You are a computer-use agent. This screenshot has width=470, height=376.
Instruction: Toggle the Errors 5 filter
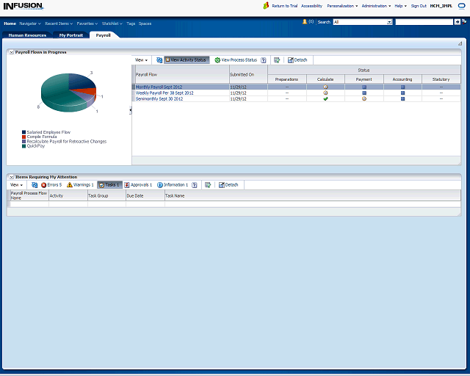tap(51, 185)
